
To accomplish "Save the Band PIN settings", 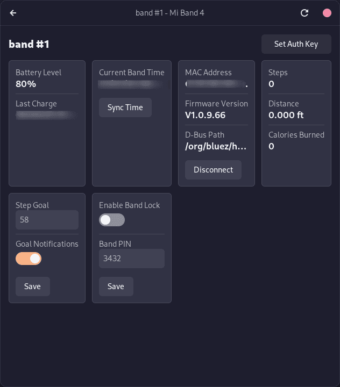I will click(x=116, y=286).
